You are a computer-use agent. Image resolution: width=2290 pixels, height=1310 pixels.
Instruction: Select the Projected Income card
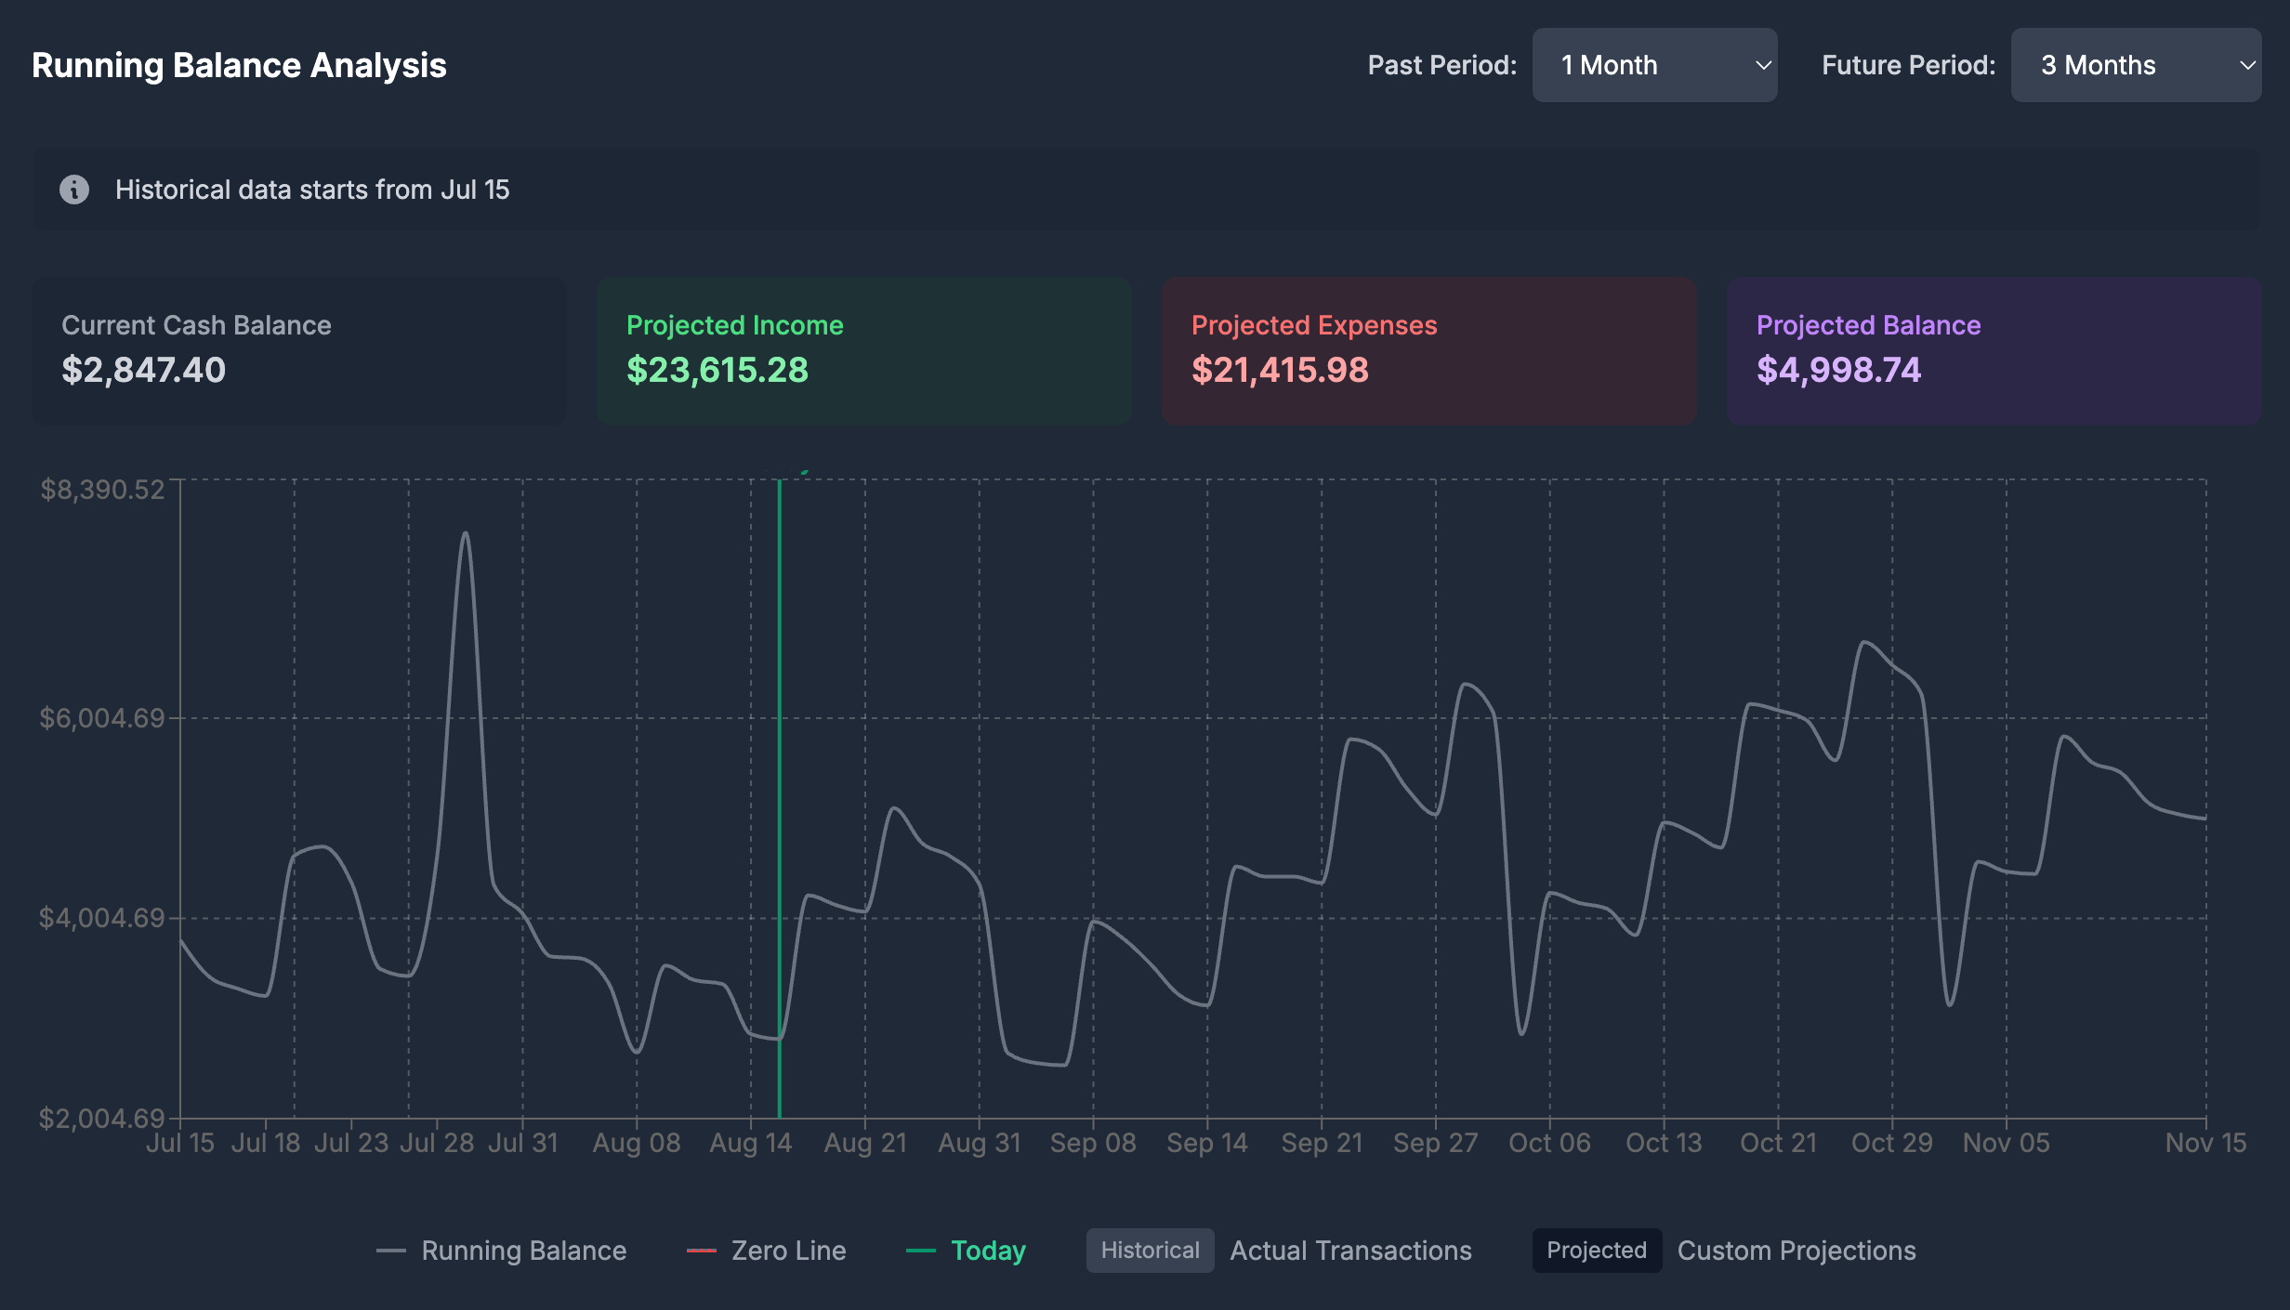[x=864, y=351]
